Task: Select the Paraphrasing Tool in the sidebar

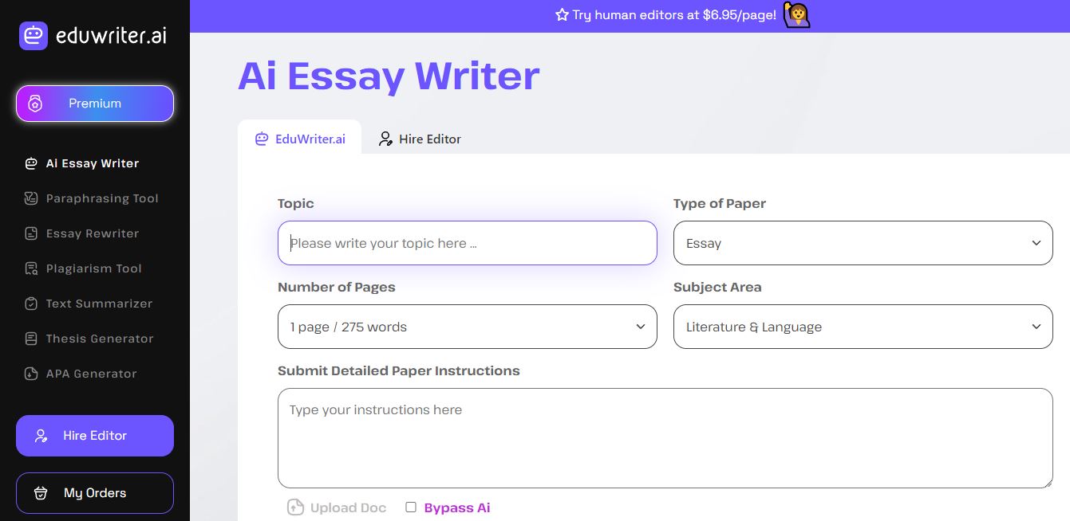Action: [x=102, y=198]
